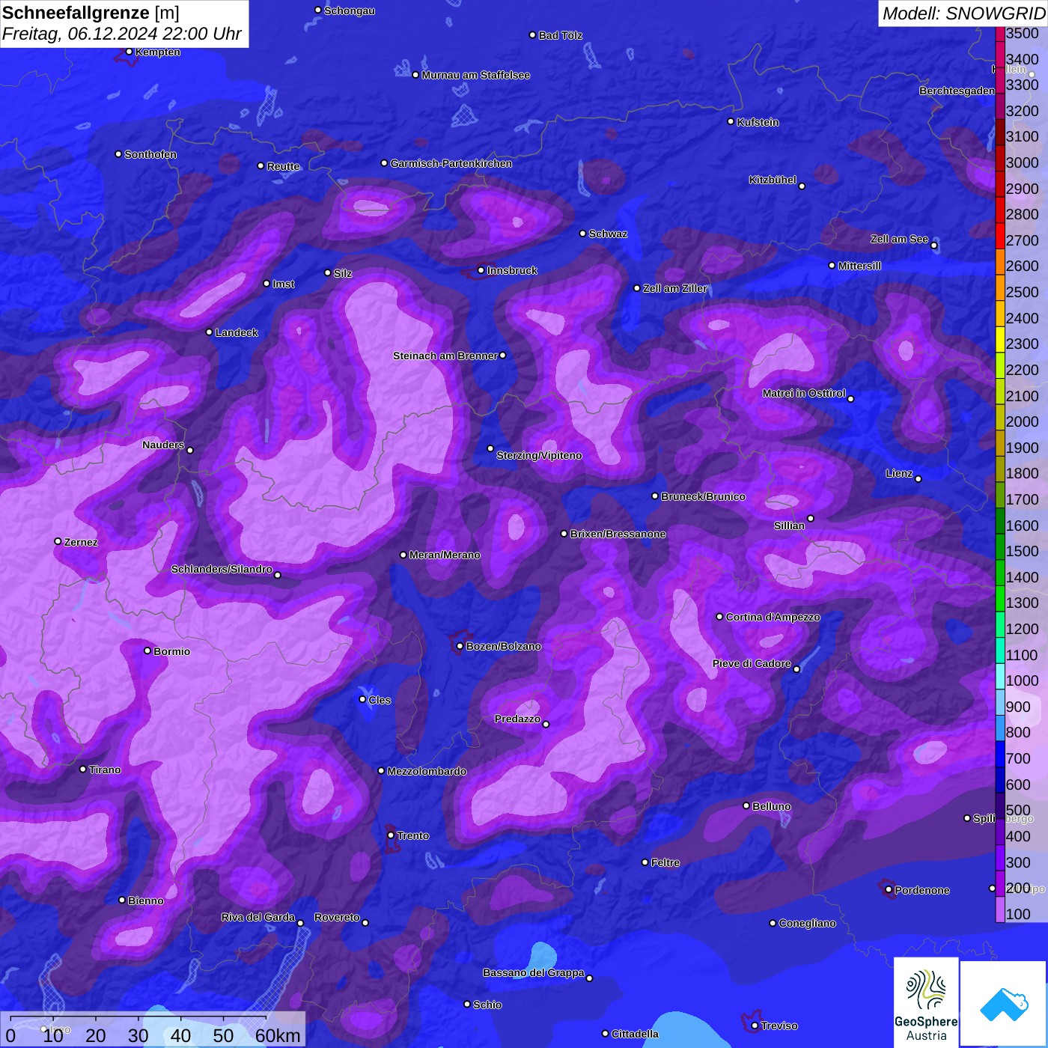The width and height of the screenshot is (1048, 1048).
Task: Select the Schlanders/Silandro label
Action: tap(222, 569)
